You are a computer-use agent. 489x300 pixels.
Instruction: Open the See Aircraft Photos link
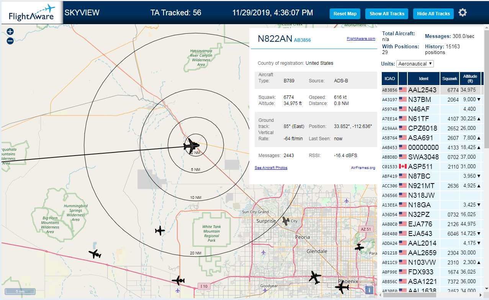[271, 168]
